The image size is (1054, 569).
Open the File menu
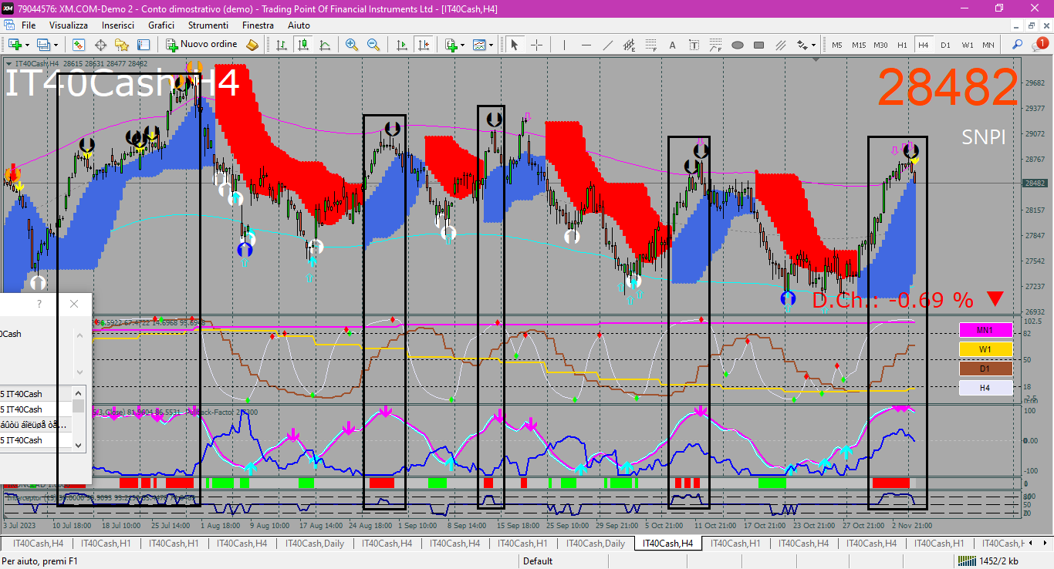pyautogui.click(x=29, y=25)
